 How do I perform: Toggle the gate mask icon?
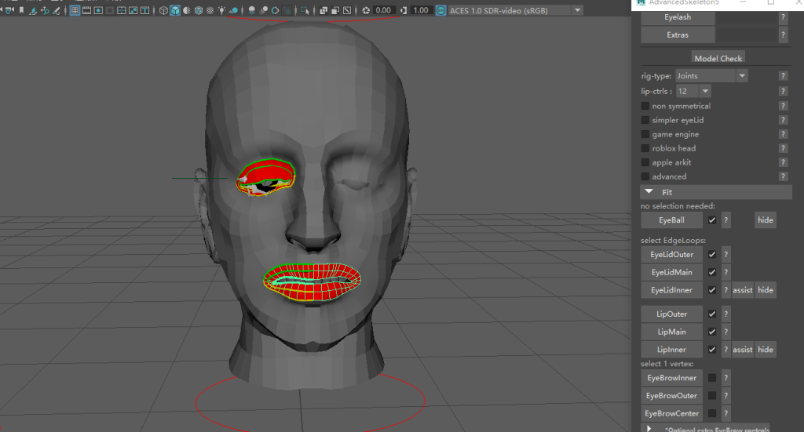pyautogui.click(x=110, y=10)
